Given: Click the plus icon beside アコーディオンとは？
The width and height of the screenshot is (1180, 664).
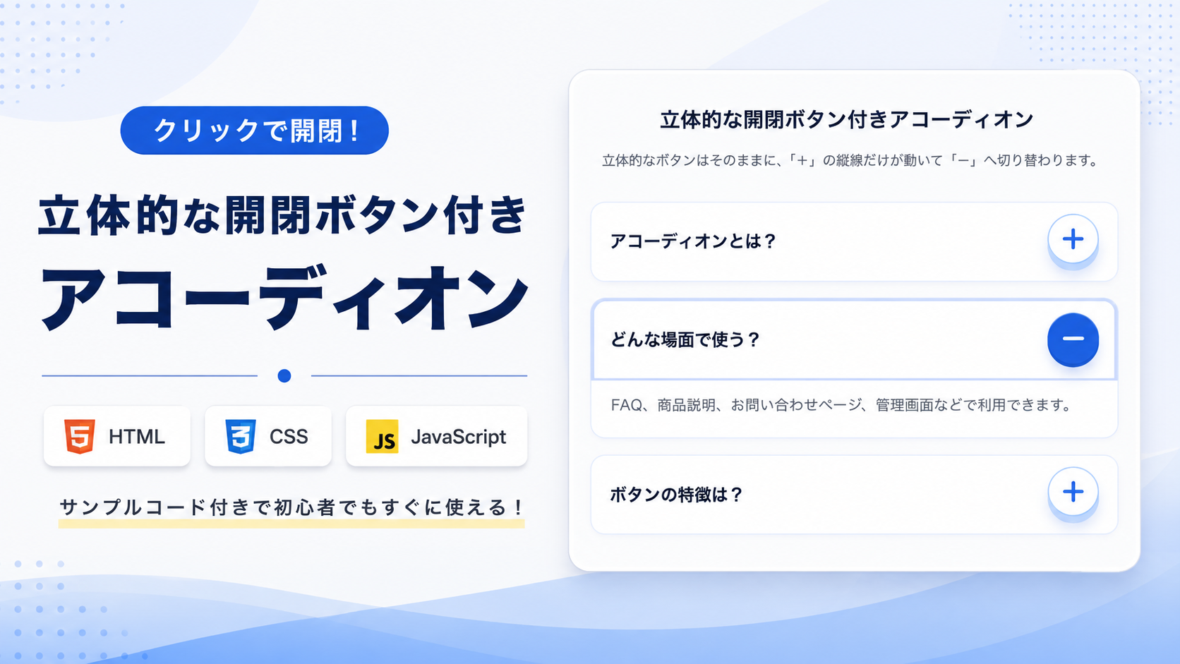Looking at the screenshot, I should click(1073, 239).
